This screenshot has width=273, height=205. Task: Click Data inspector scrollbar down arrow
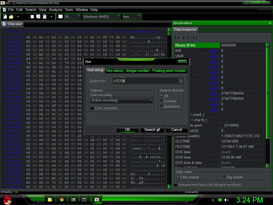[268, 165]
